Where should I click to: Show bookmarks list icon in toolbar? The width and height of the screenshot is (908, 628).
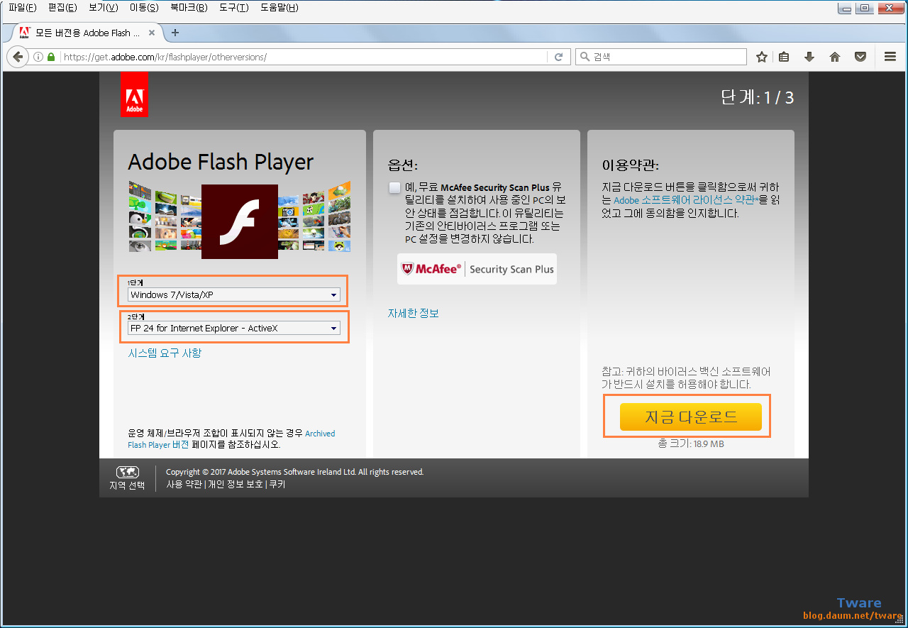click(784, 57)
